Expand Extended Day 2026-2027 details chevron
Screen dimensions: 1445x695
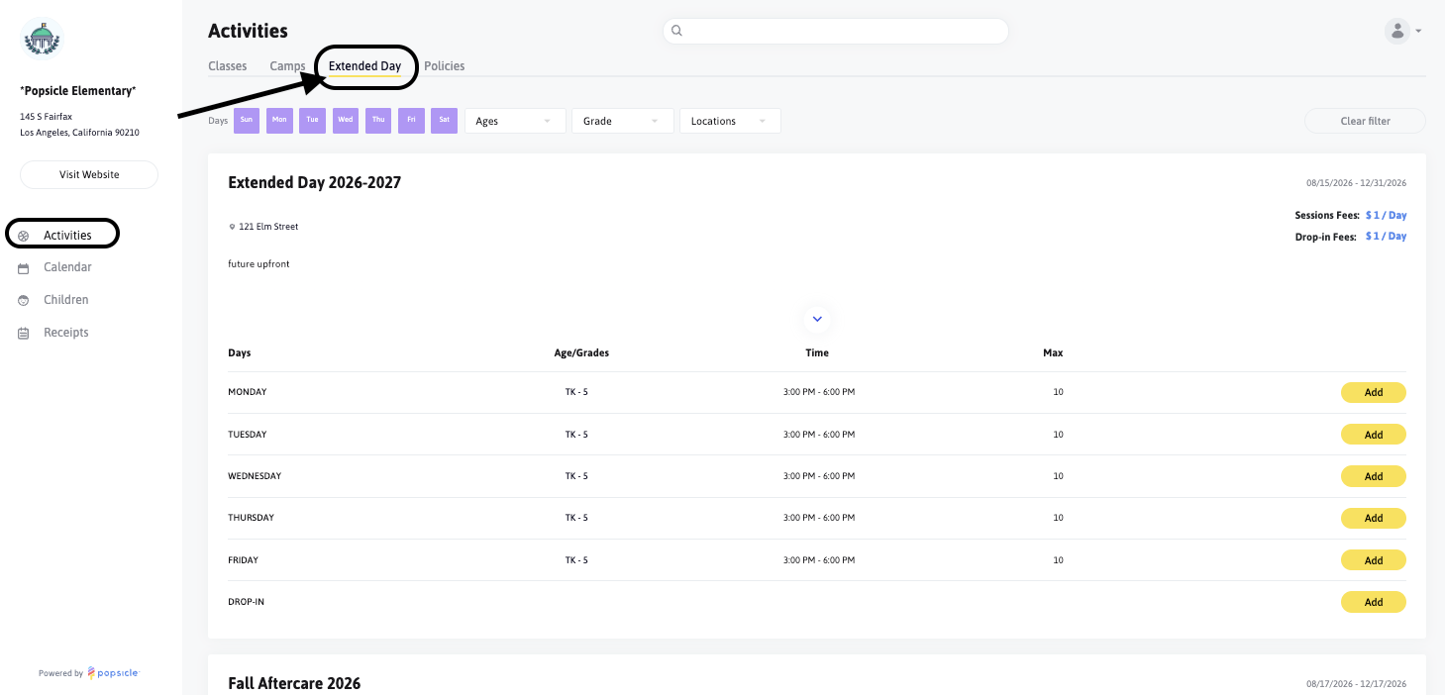pyautogui.click(x=817, y=319)
